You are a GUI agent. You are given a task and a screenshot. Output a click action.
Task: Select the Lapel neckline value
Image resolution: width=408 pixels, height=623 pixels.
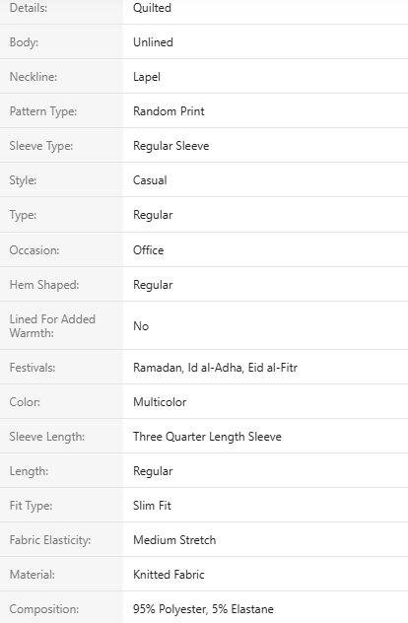(x=147, y=77)
